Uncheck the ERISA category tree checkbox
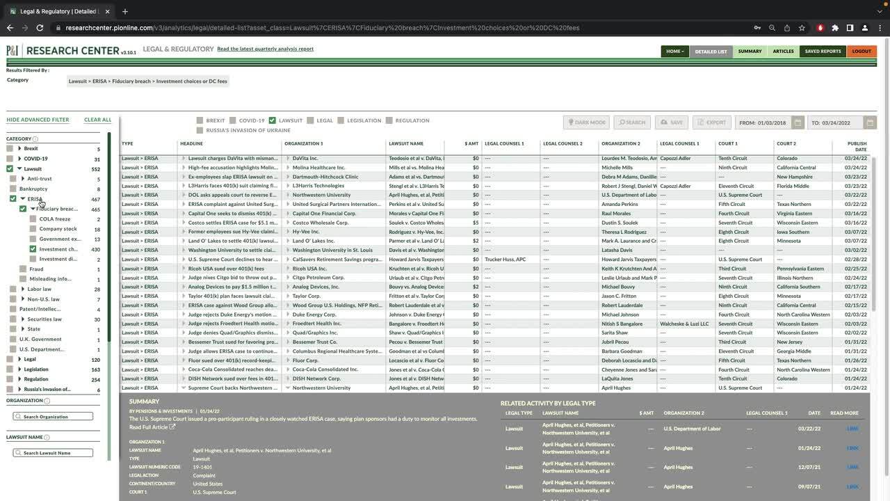Viewport: 890px width, 501px height. pos(13,199)
